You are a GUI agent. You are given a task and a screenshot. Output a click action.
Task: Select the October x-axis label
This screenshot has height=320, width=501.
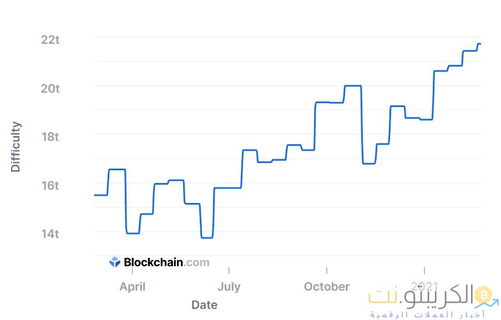coord(327,287)
